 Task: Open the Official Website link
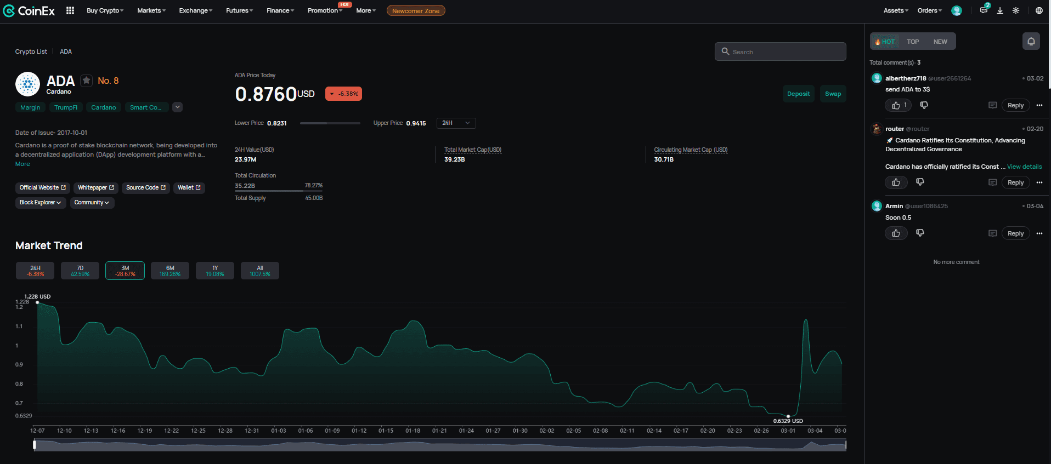point(43,188)
